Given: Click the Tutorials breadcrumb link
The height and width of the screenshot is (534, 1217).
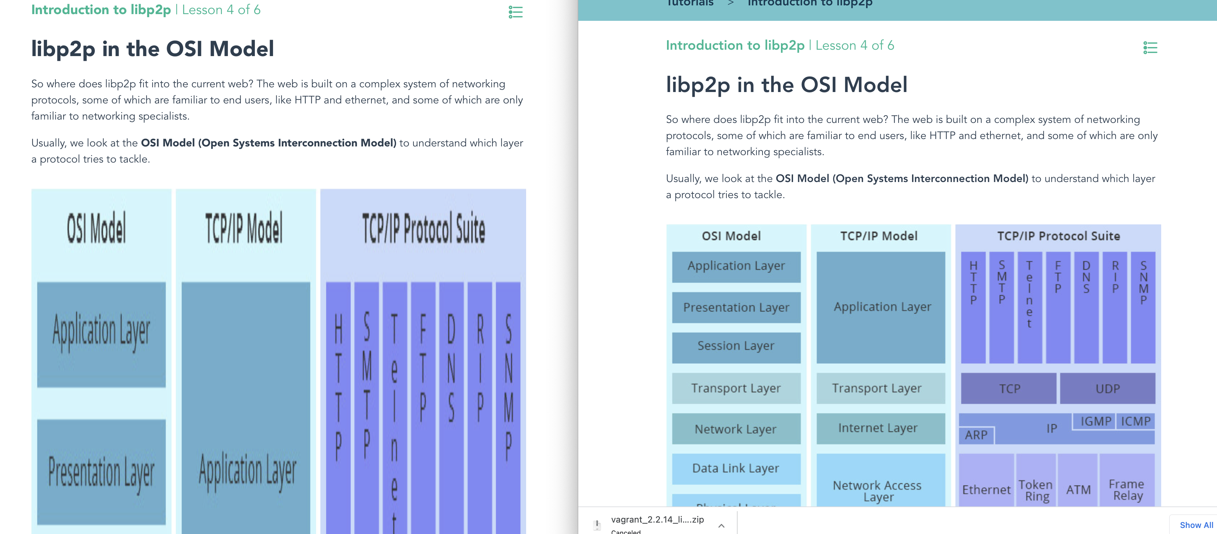Looking at the screenshot, I should coord(690,4).
